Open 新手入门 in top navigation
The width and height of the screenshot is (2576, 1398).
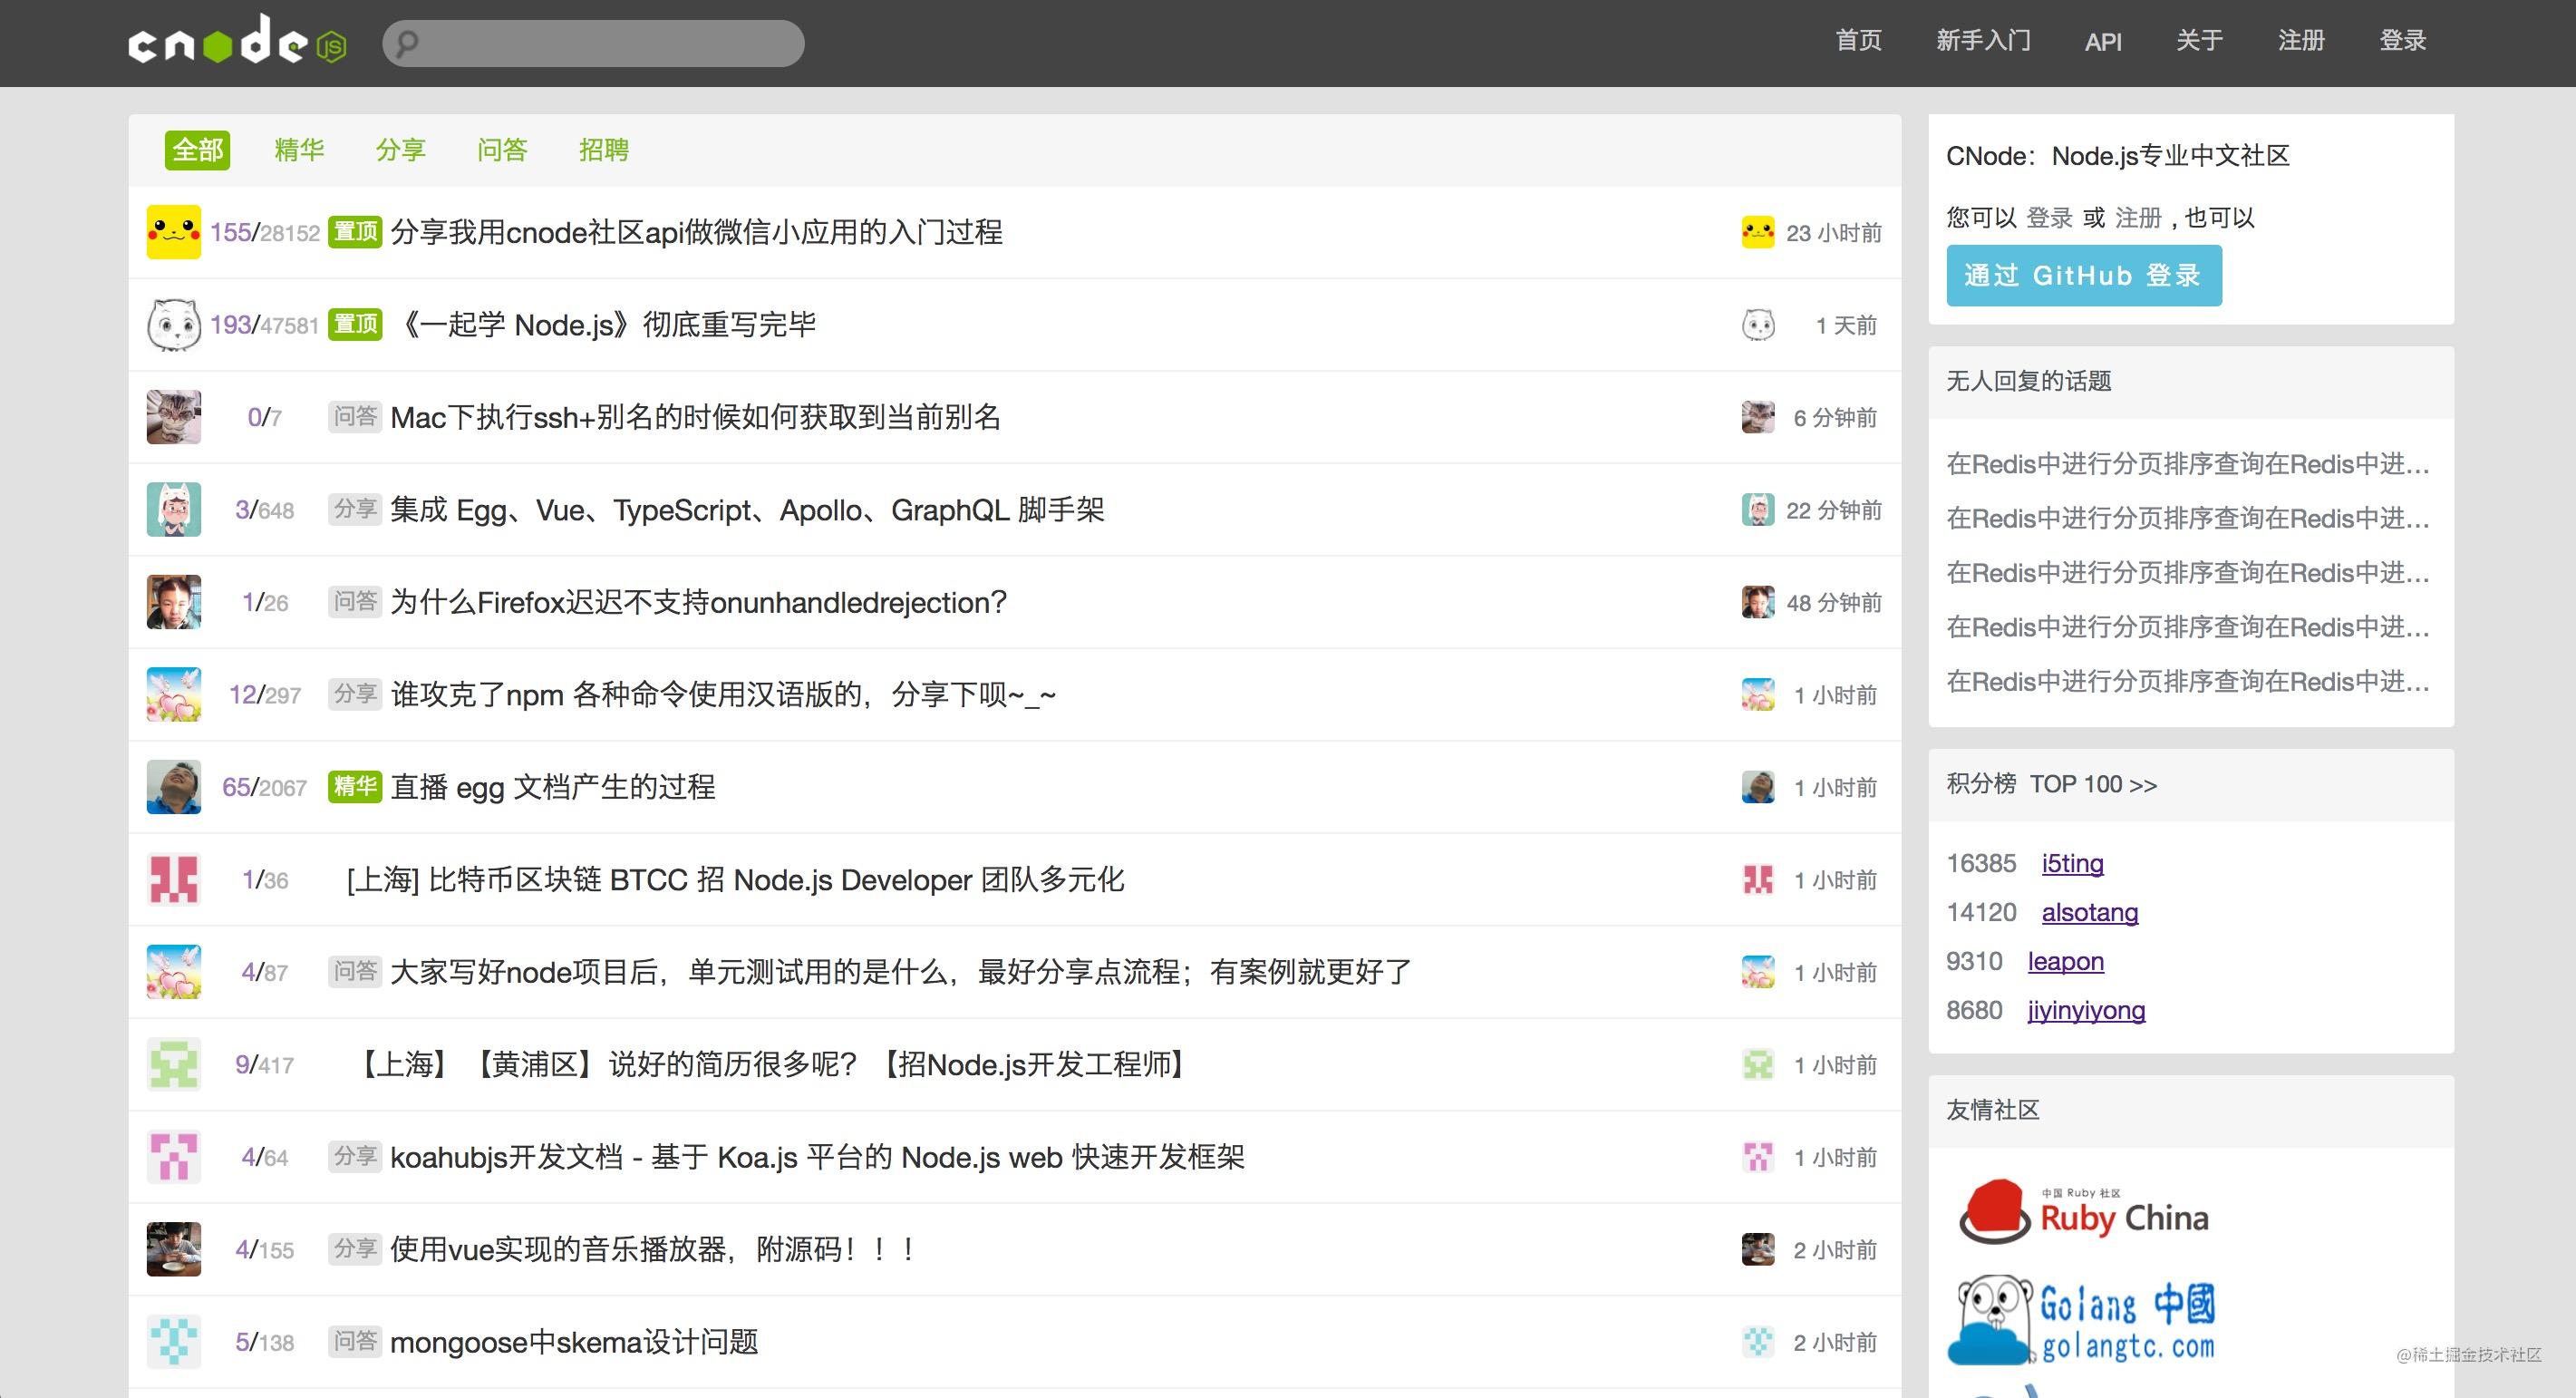point(1983,41)
